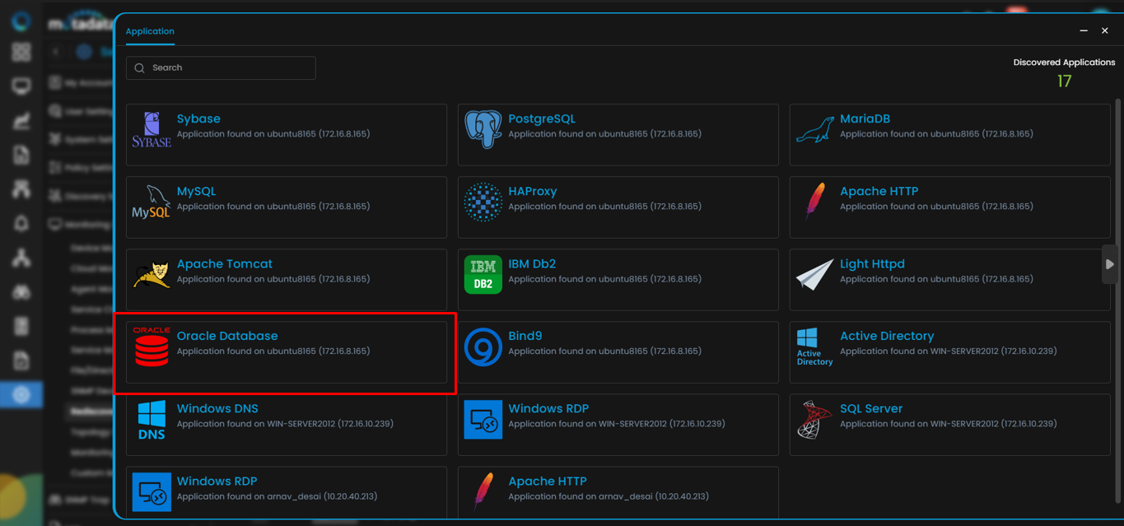1124x526 pixels.
Task: Open the Apache Tomcat title
Action: [x=225, y=263]
